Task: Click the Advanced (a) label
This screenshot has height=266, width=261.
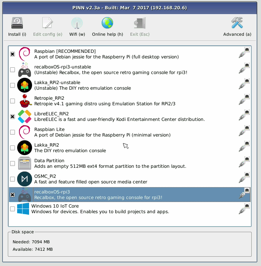Action: (x=237, y=35)
